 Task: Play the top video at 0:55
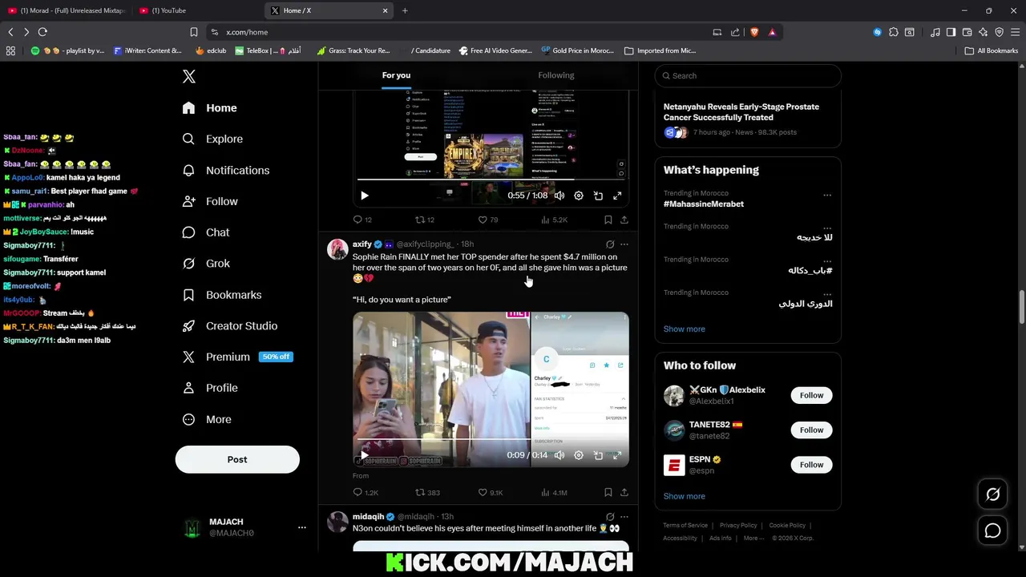pyautogui.click(x=365, y=196)
